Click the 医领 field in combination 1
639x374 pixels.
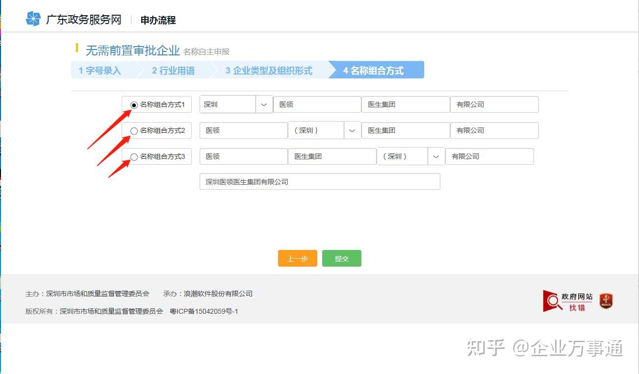(x=317, y=104)
